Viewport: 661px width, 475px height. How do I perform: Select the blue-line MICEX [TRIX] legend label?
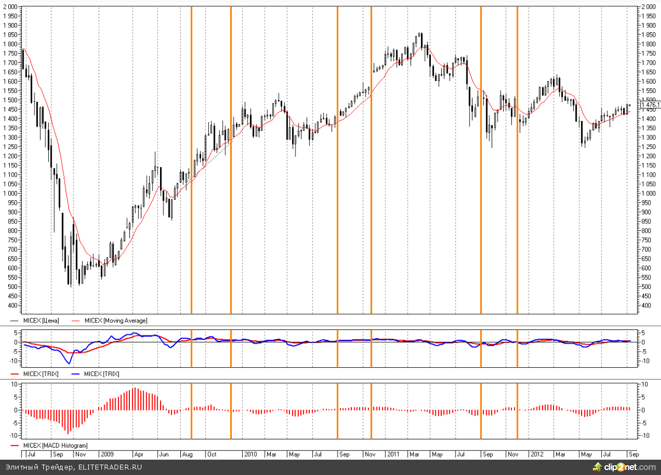click(101, 374)
